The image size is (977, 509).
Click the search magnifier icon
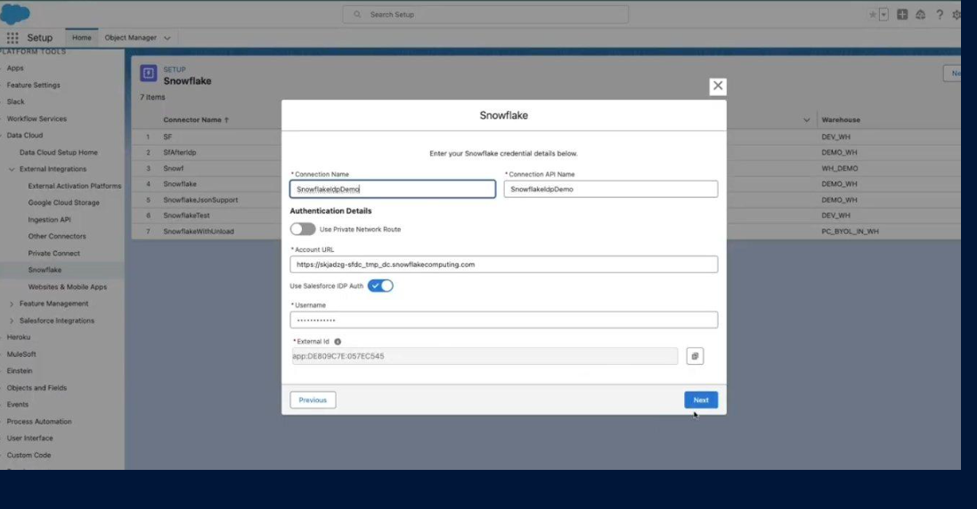pos(357,14)
